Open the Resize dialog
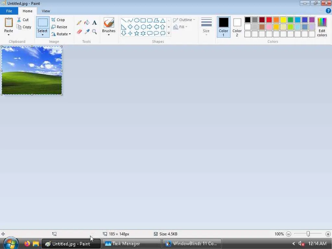 59,27
